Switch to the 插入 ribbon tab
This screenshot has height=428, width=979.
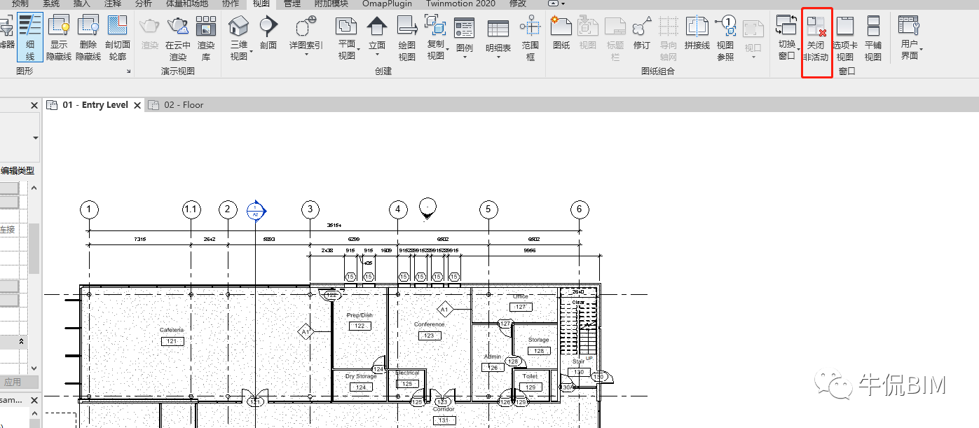pos(82,4)
